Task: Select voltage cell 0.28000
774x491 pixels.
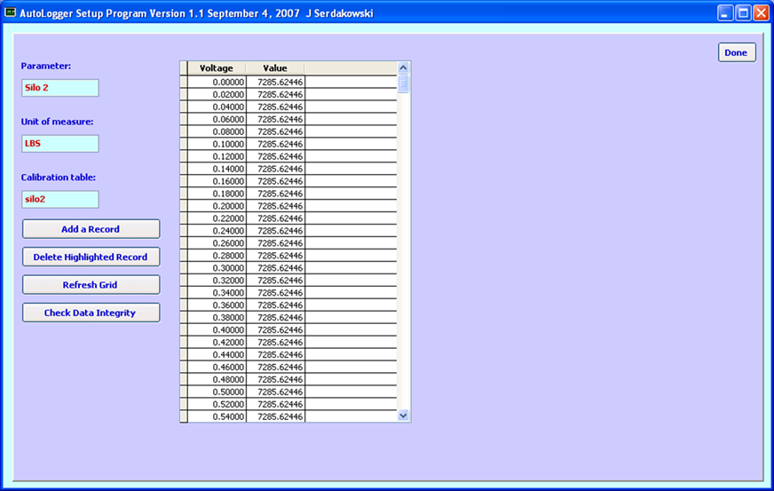Action: click(217, 256)
